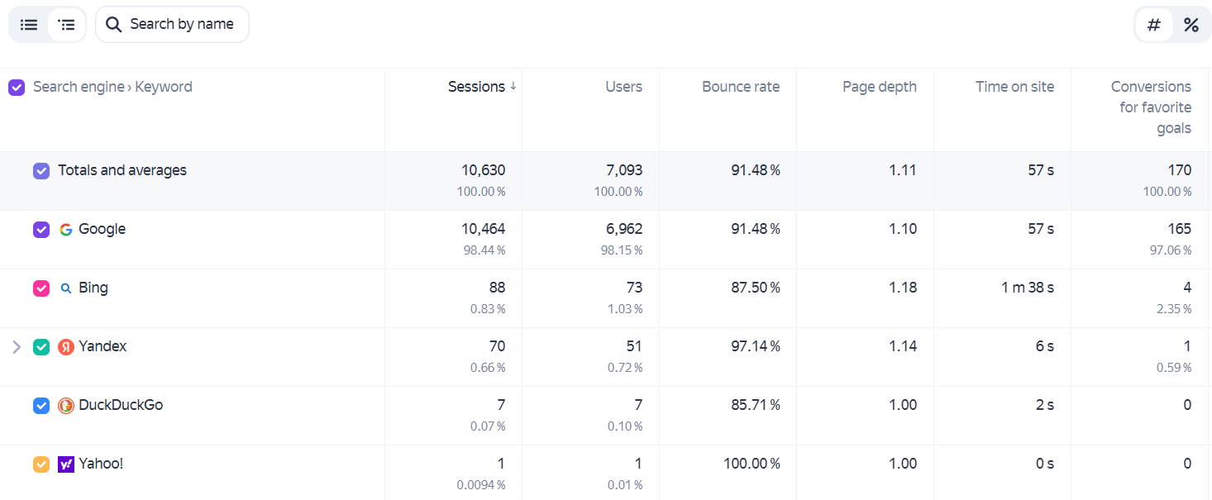1212x500 pixels.
Task: Click the Yahoo! logo icon
Action: click(x=66, y=464)
